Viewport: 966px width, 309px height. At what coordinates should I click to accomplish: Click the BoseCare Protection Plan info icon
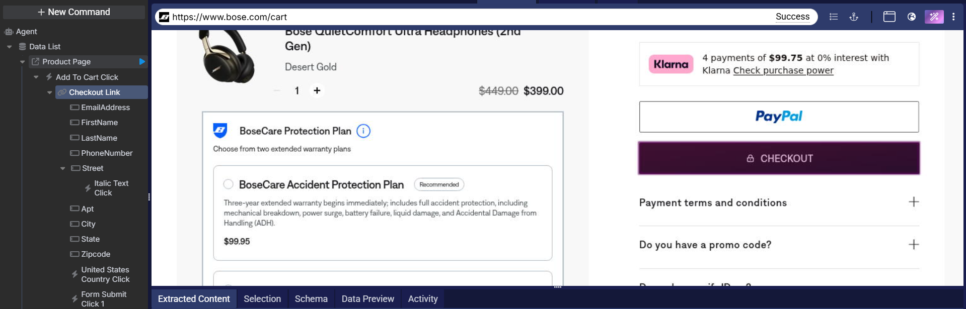363,131
